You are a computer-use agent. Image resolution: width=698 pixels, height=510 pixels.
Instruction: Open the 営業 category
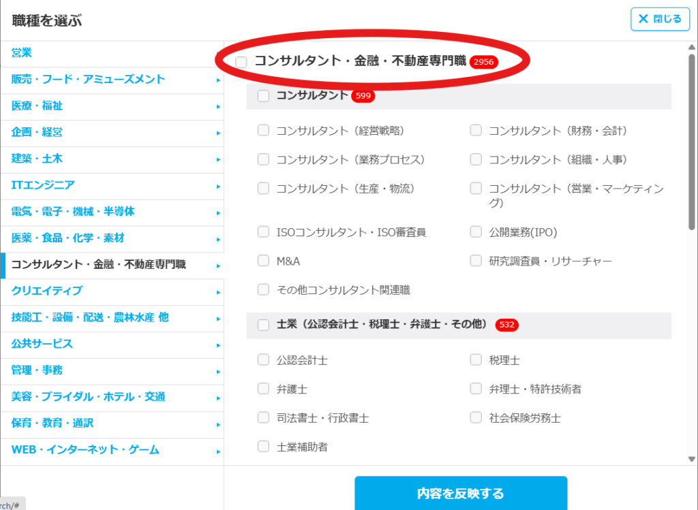[22, 53]
